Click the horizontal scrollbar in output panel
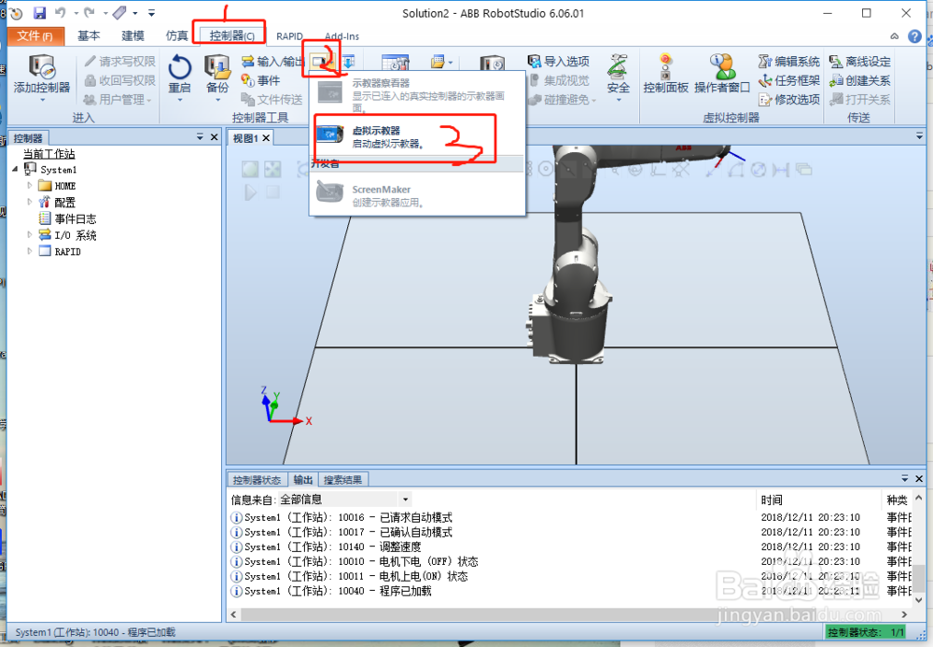This screenshot has width=933, height=647. 569,613
